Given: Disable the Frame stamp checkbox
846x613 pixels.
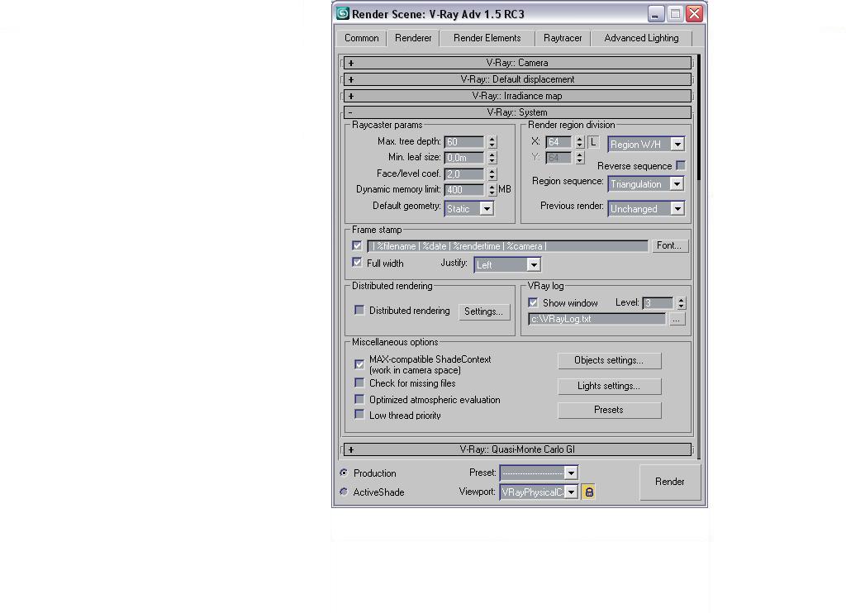Looking at the screenshot, I should coord(357,245).
